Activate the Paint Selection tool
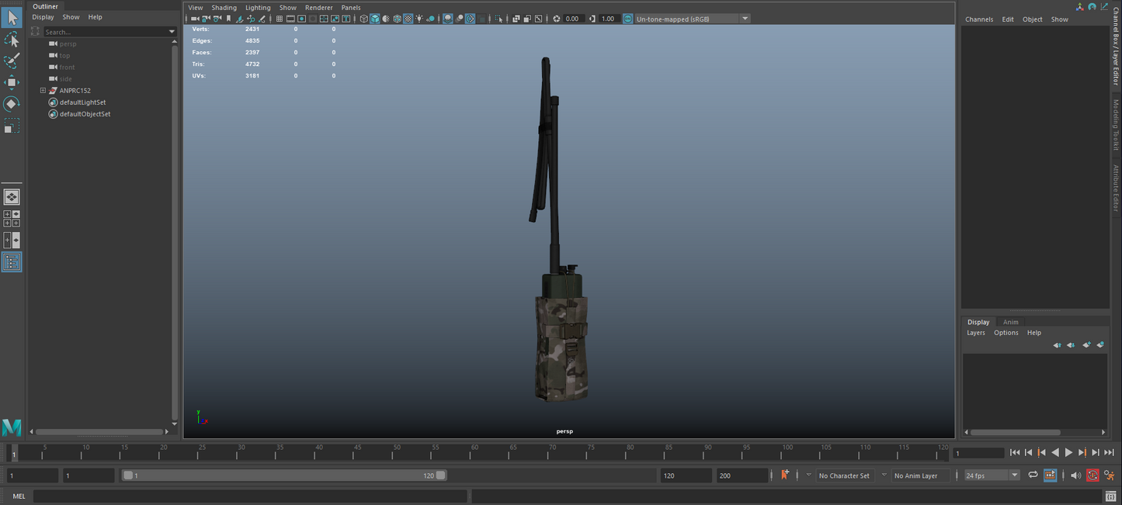 pos(12,61)
